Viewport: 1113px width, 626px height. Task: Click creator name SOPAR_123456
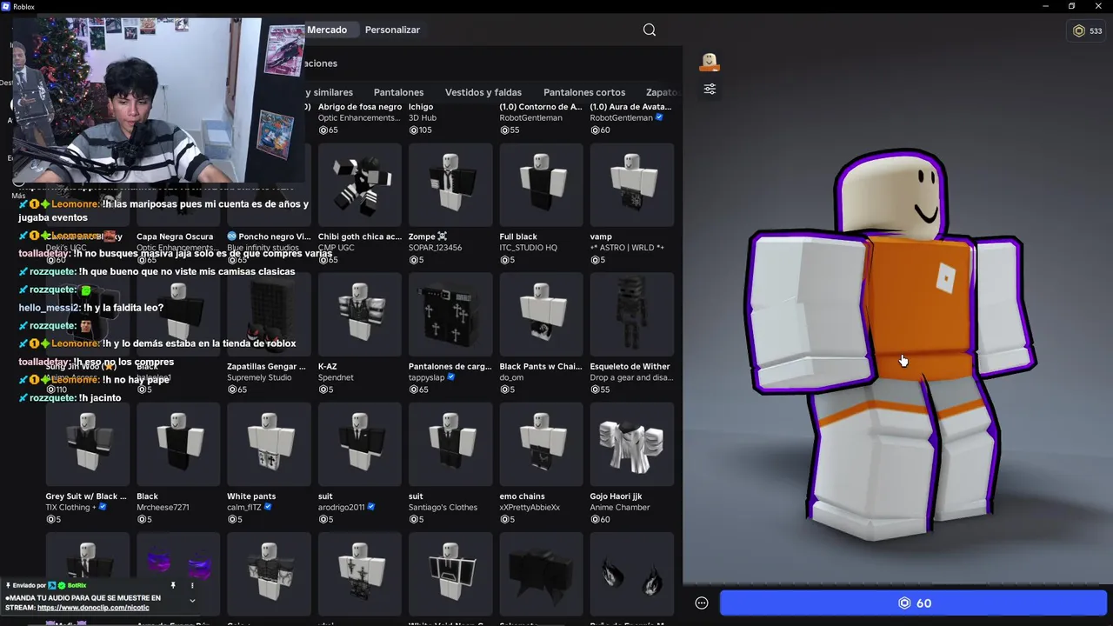tap(435, 248)
